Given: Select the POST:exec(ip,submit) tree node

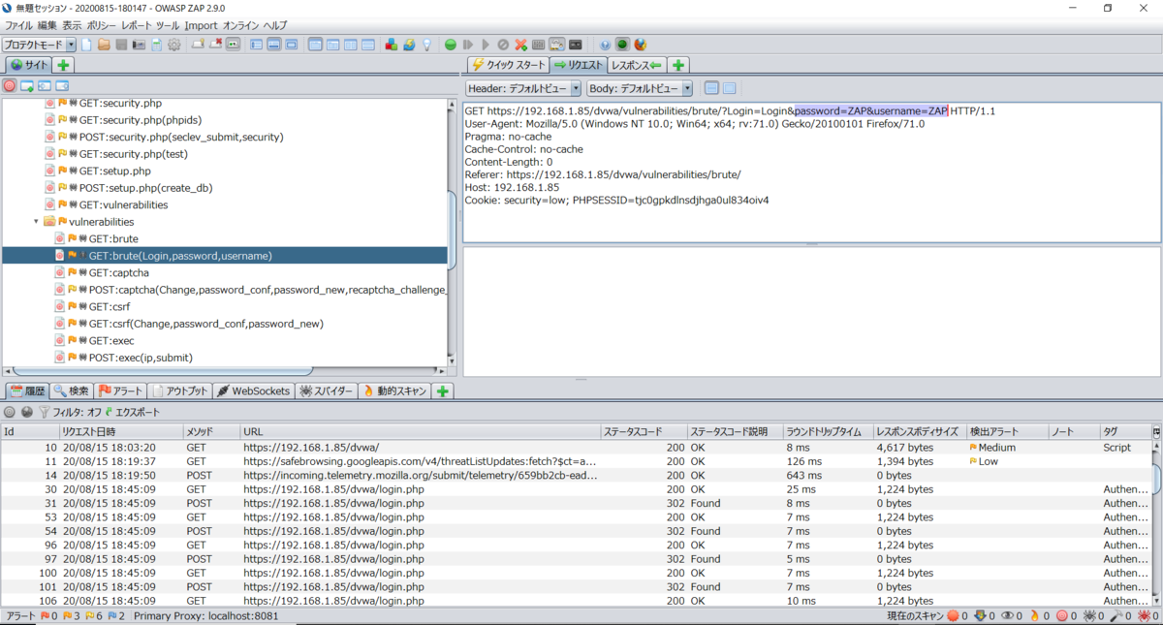Looking at the screenshot, I should pyautogui.click(x=140, y=358).
